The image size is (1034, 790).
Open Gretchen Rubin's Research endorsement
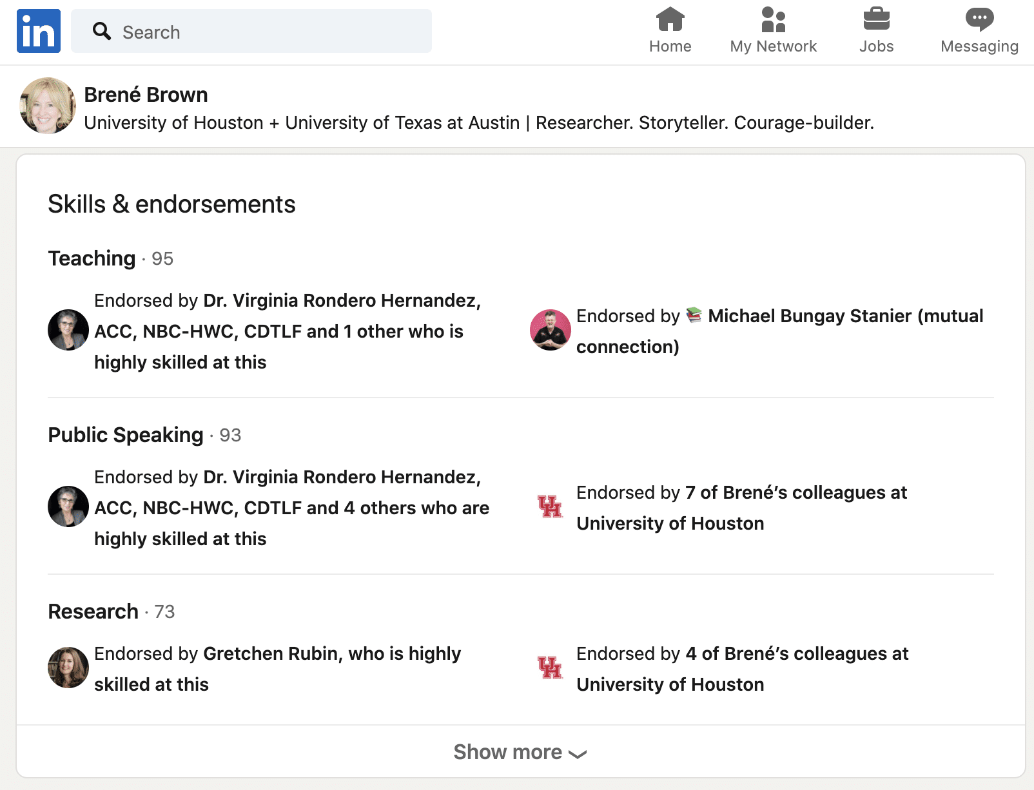[x=277, y=669]
